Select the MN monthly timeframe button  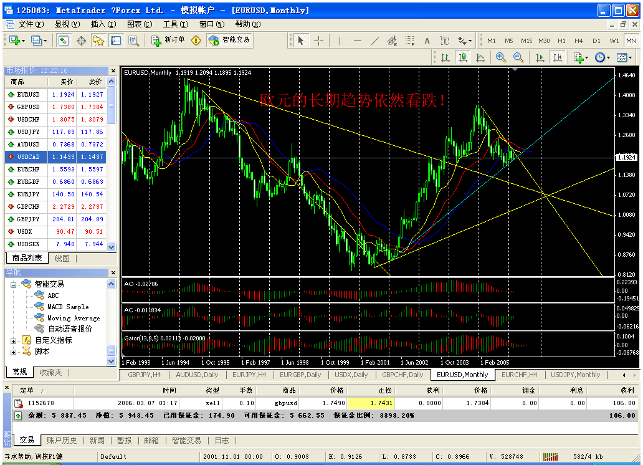pyautogui.click(x=631, y=41)
